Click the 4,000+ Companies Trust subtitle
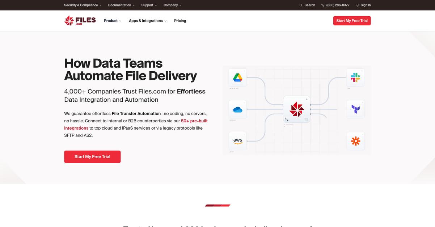Viewport: 435px width, 227px height. (135, 96)
